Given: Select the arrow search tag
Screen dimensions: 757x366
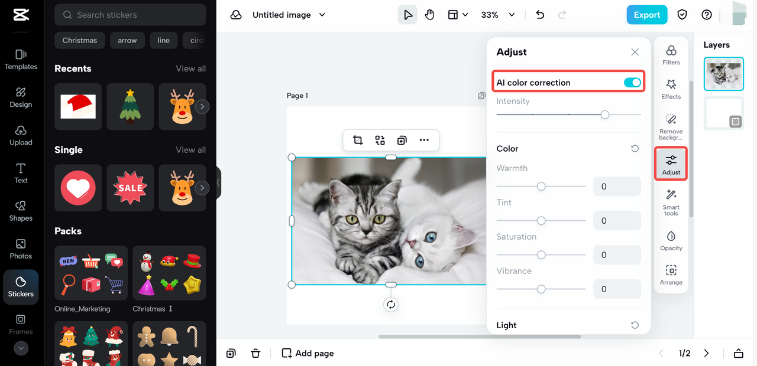Looking at the screenshot, I should (x=127, y=40).
